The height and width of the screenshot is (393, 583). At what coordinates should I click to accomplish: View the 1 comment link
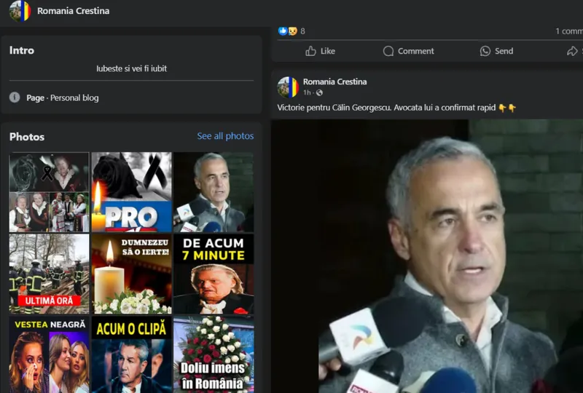tap(568, 31)
